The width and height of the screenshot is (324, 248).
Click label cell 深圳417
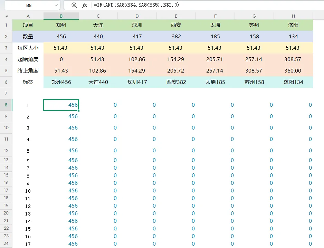click(x=137, y=82)
